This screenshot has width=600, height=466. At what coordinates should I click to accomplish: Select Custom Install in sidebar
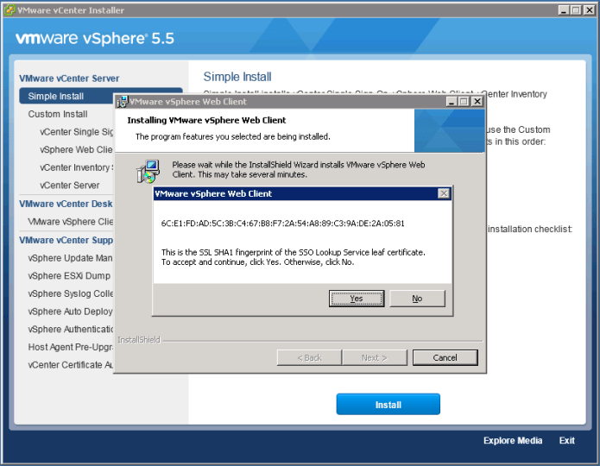(58, 114)
